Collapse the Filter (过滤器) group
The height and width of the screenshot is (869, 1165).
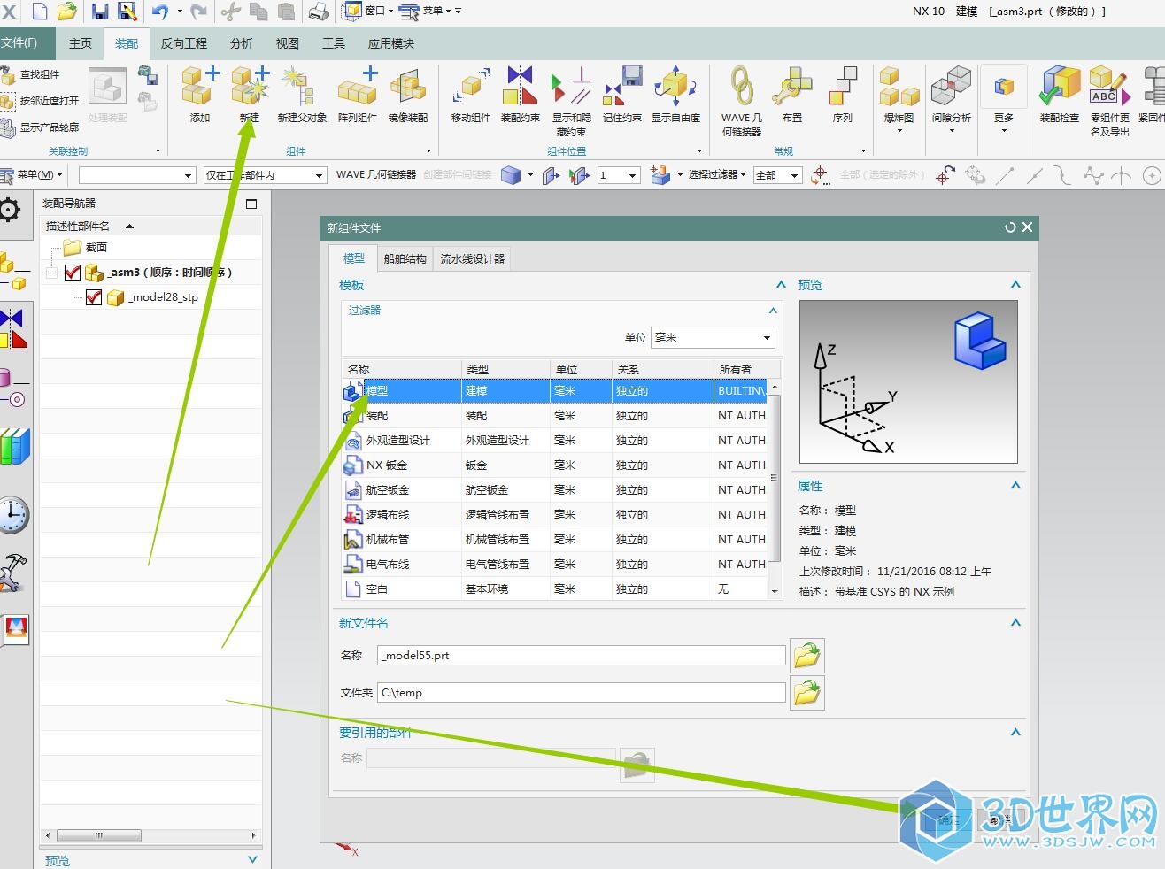tap(773, 311)
